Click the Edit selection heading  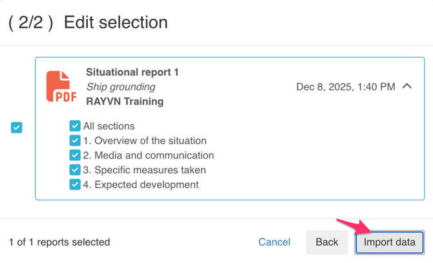click(116, 23)
